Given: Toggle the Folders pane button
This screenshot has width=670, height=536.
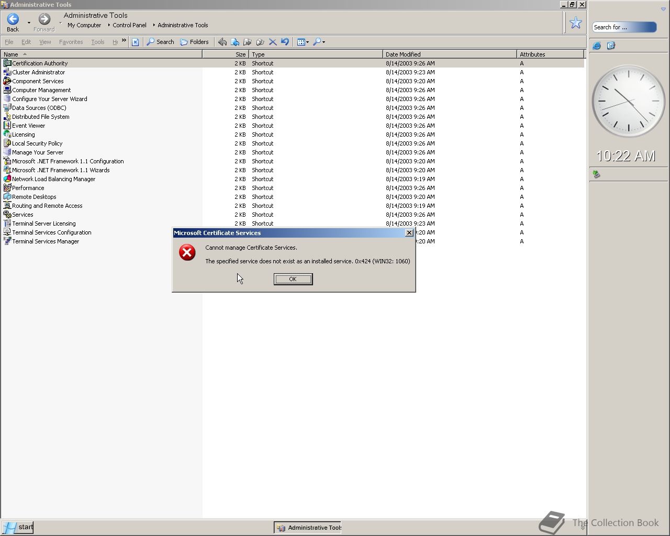Looking at the screenshot, I should (195, 42).
